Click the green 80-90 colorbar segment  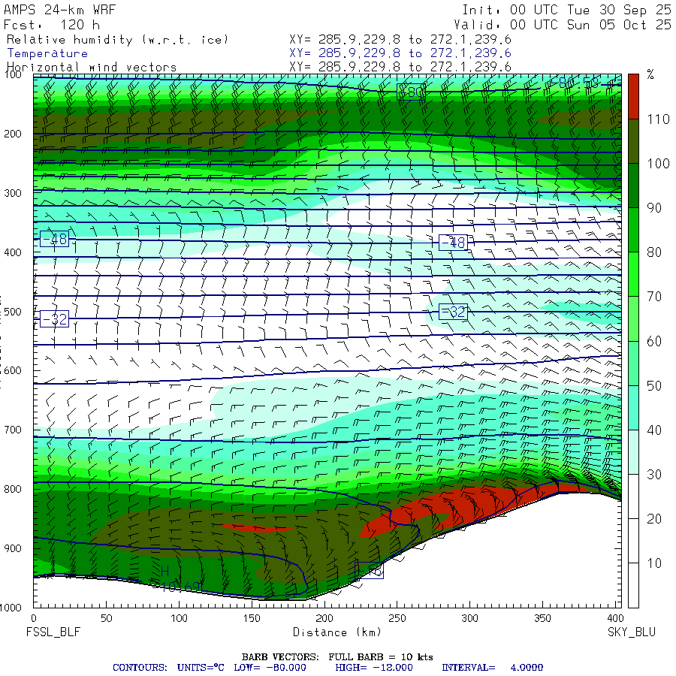633,230
